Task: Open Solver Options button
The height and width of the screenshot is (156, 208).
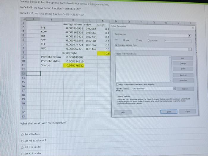Action: pyautogui.click(x=185, y=89)
